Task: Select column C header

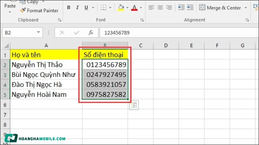Action: pos(141,45)
